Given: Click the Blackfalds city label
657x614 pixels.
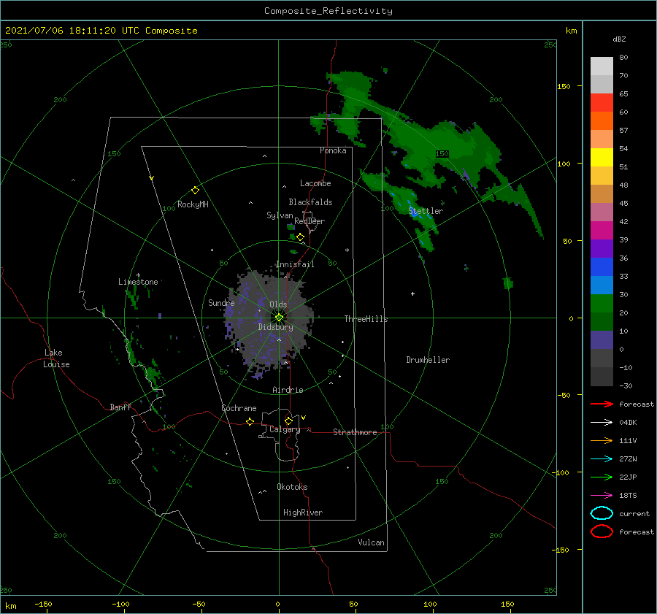Looking at the screenshot, I should pos(310,202).
